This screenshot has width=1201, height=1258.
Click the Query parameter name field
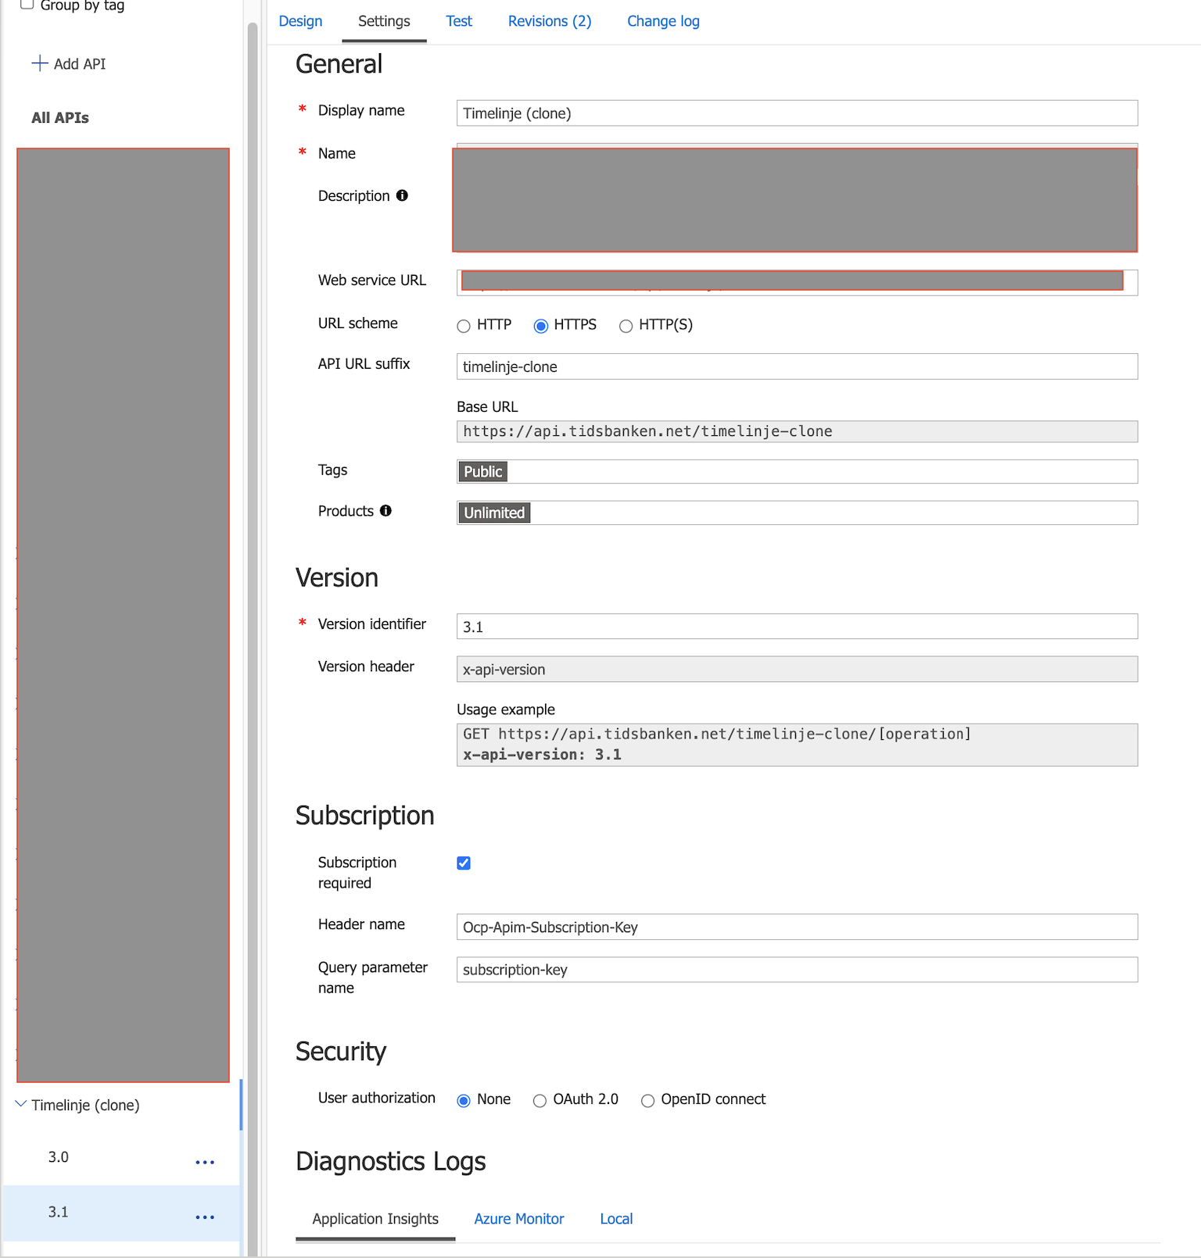tap(797, 970)
